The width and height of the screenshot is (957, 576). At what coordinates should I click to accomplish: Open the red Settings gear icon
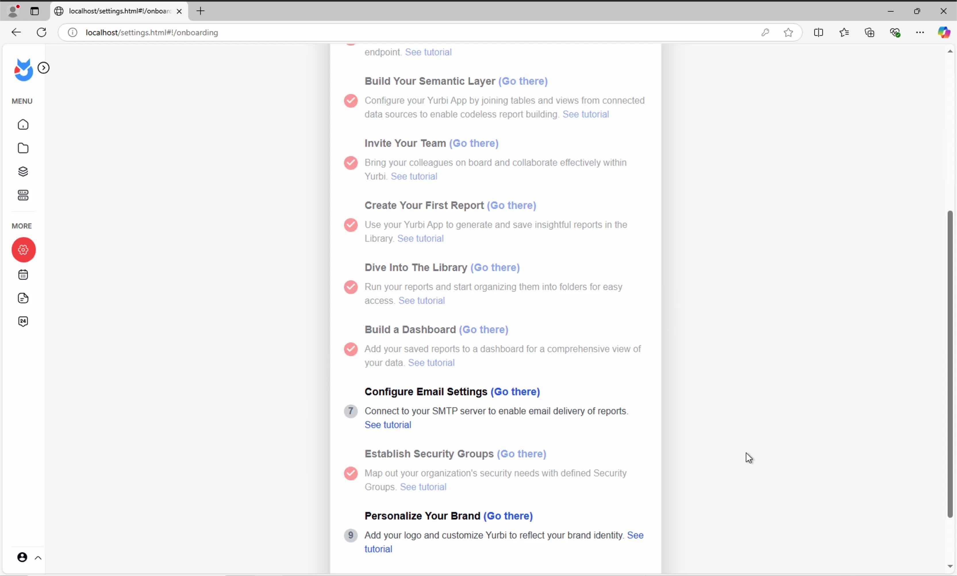24,249
